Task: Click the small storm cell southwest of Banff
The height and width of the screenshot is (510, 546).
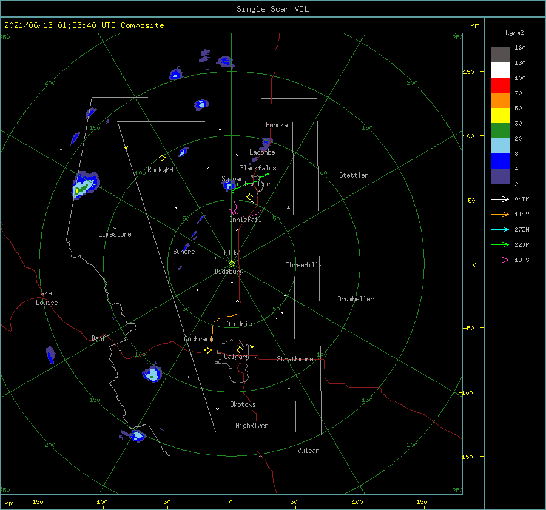Action: click(x=51, y=355)
